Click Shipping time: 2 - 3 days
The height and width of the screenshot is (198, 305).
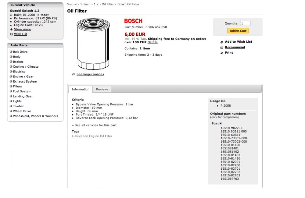[x=143, y=55]
